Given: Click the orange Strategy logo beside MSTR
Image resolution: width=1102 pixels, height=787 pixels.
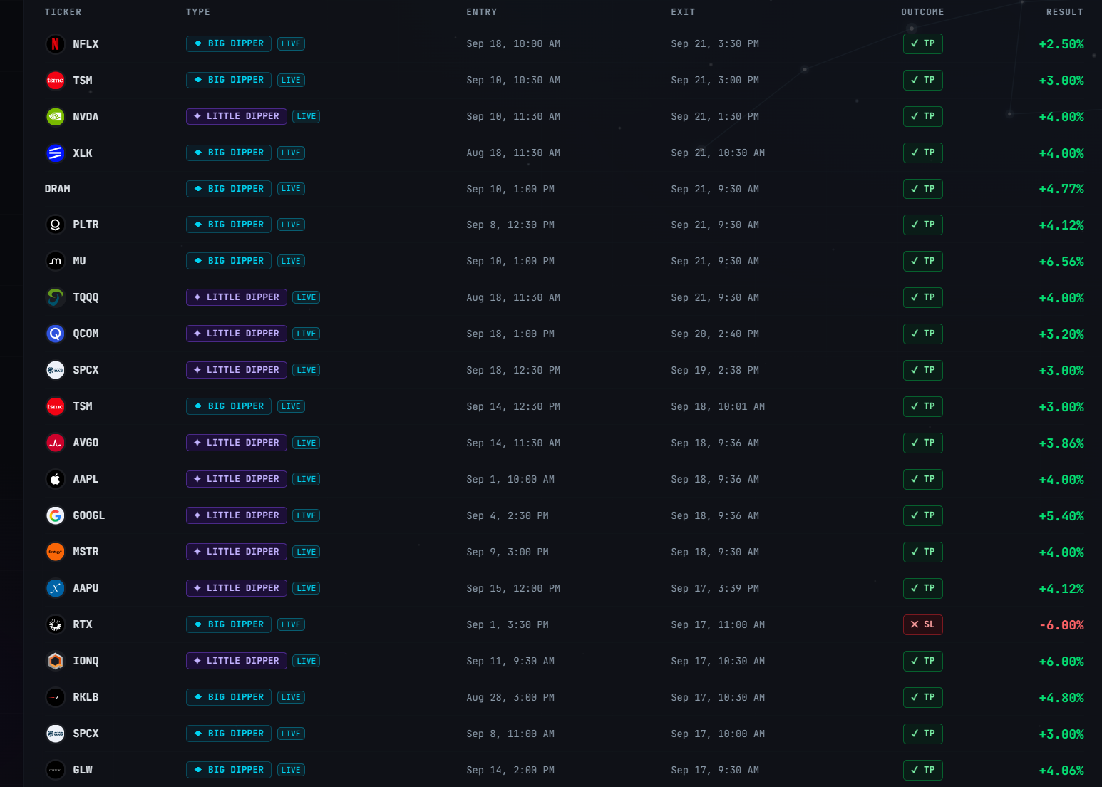Looking at the screenshot, I should tap(56, 552).
